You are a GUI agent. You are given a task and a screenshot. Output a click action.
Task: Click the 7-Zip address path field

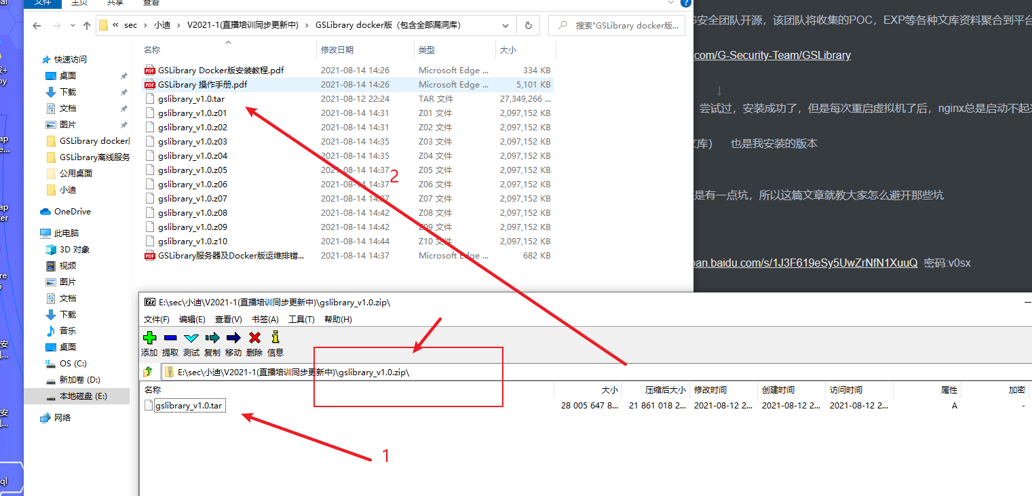(x=597, y=372)
